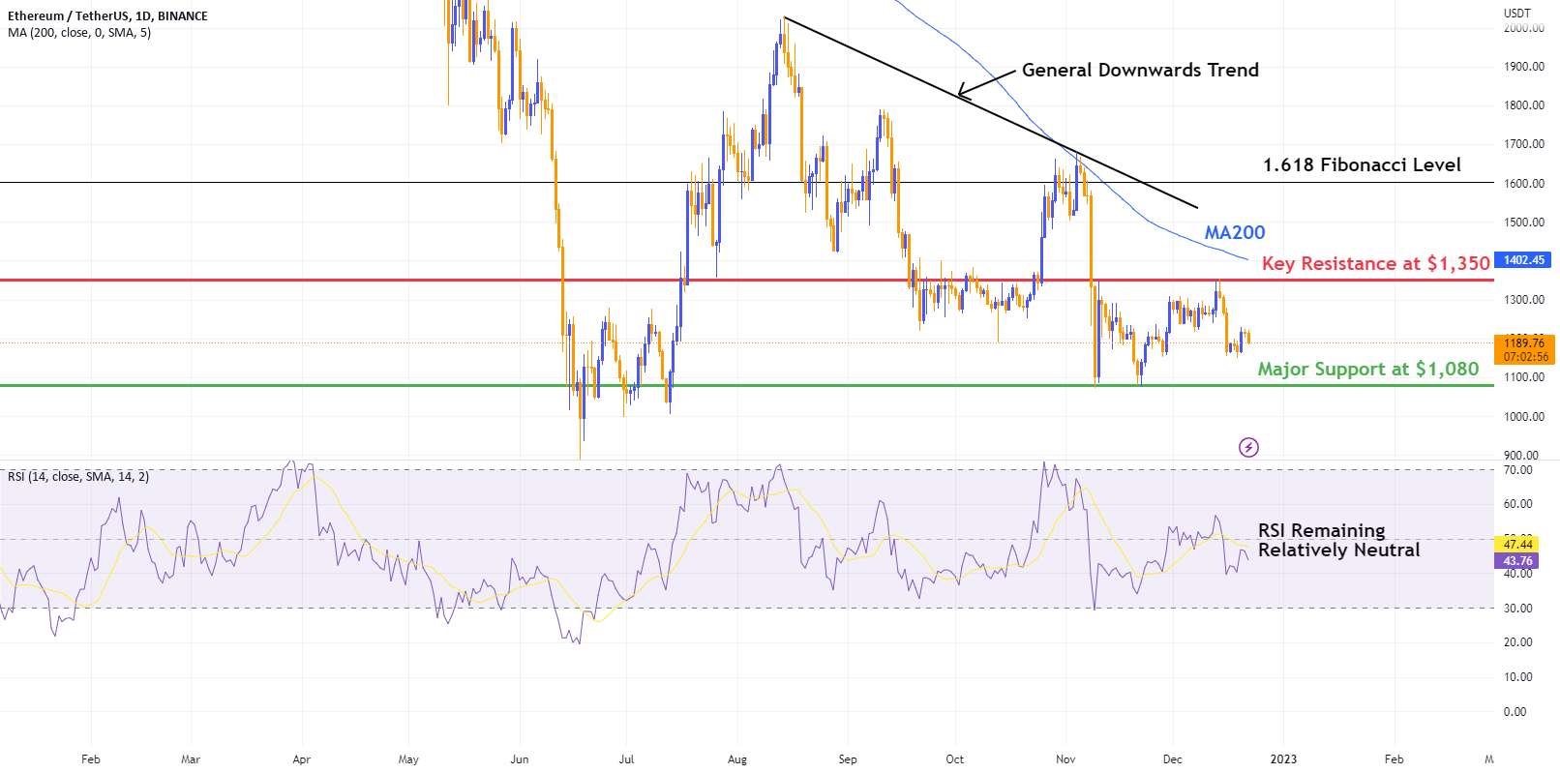This screenshot has height=773, width=1560.
Task: Select "RSI Remaining Relatively Neutral" annotation
Action: 1338,540
